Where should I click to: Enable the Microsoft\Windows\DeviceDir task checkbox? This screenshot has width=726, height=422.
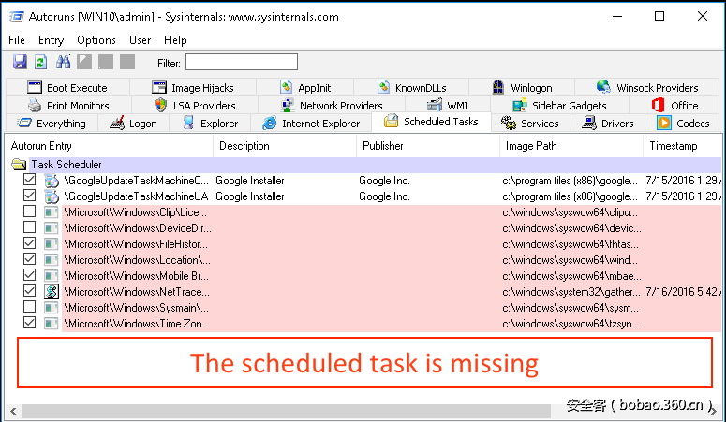[30, 228]
